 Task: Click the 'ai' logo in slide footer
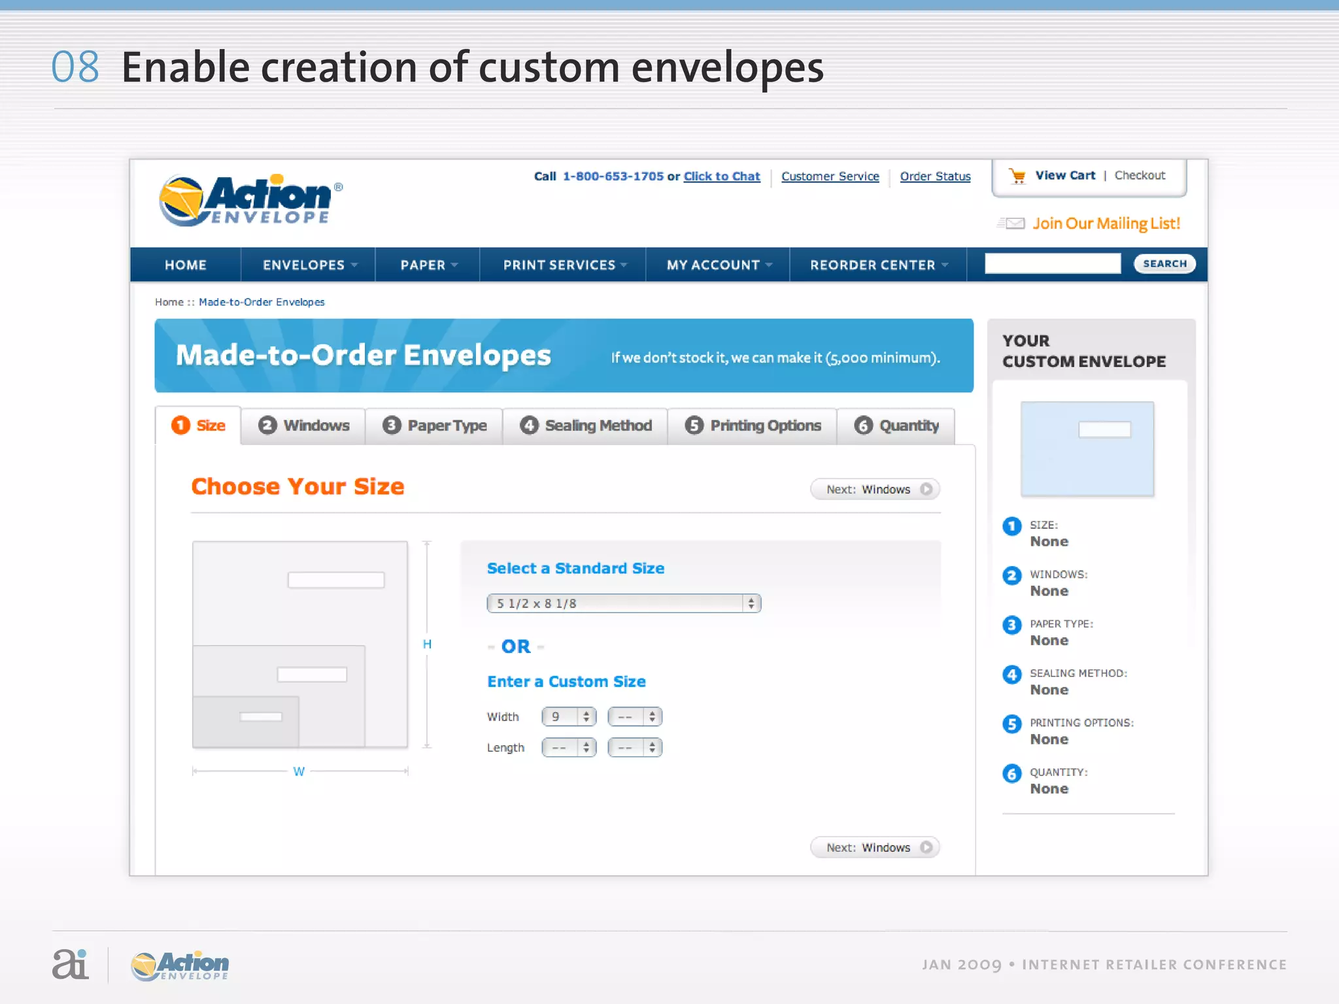(70, 964)
